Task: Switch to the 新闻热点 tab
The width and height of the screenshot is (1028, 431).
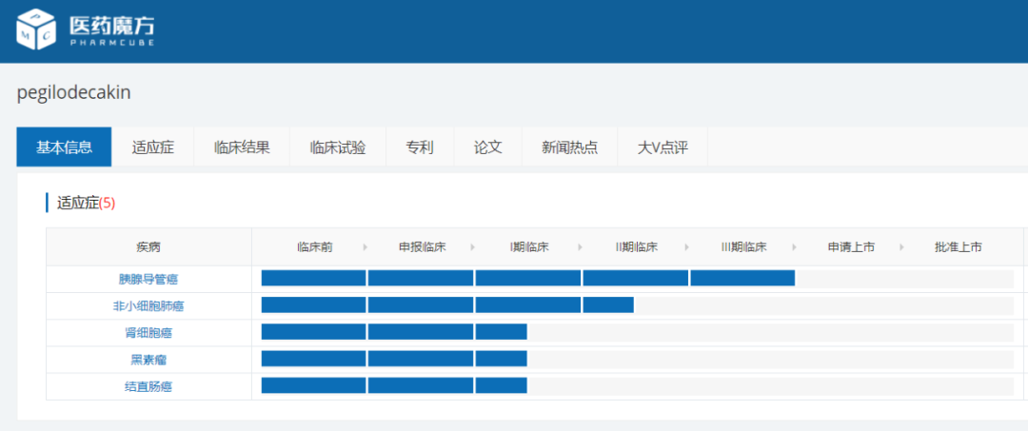Action: (569, 147)
